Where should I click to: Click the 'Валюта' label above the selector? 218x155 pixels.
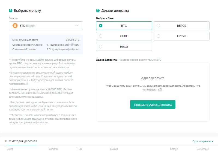(x=13, y=18)
